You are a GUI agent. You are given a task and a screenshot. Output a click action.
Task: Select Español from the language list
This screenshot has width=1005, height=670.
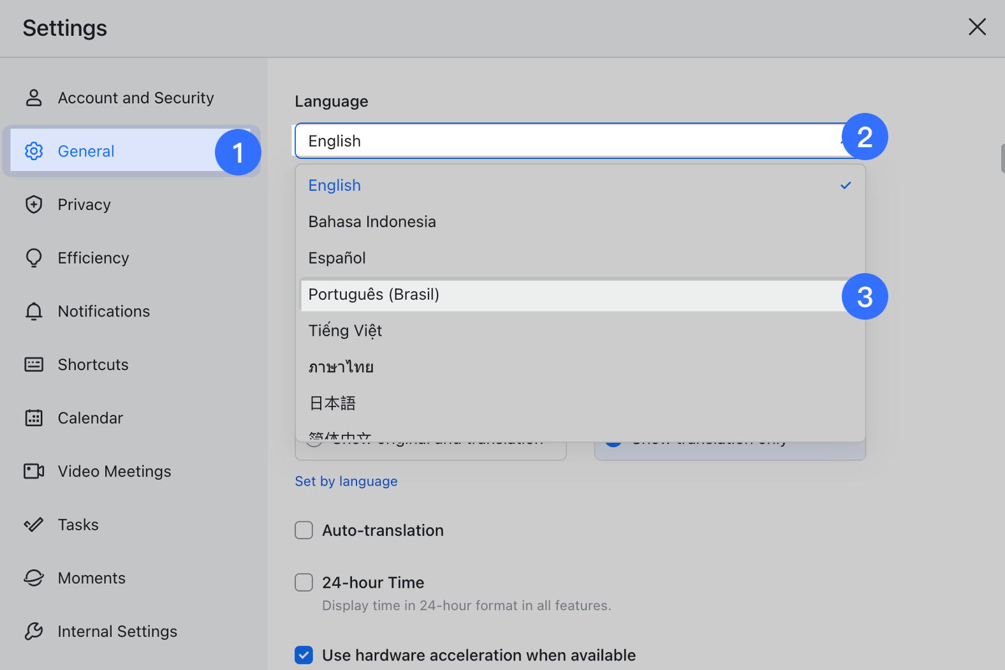pyautogui.click(x=580, y=258)
